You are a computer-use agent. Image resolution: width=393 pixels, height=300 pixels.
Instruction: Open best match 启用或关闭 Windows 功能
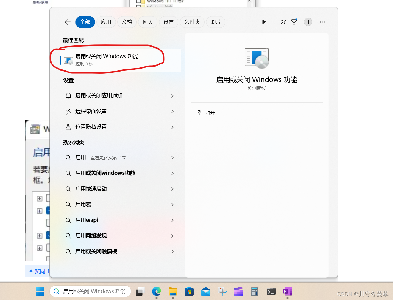point(121,60)
